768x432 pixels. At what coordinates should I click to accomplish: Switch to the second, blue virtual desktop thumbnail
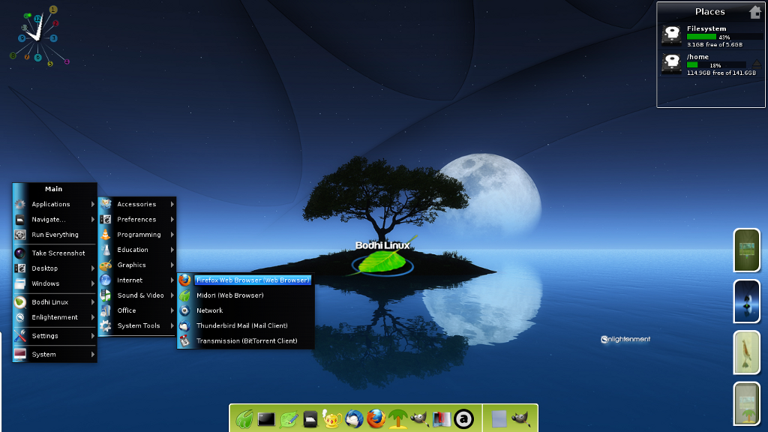[746, 301]
